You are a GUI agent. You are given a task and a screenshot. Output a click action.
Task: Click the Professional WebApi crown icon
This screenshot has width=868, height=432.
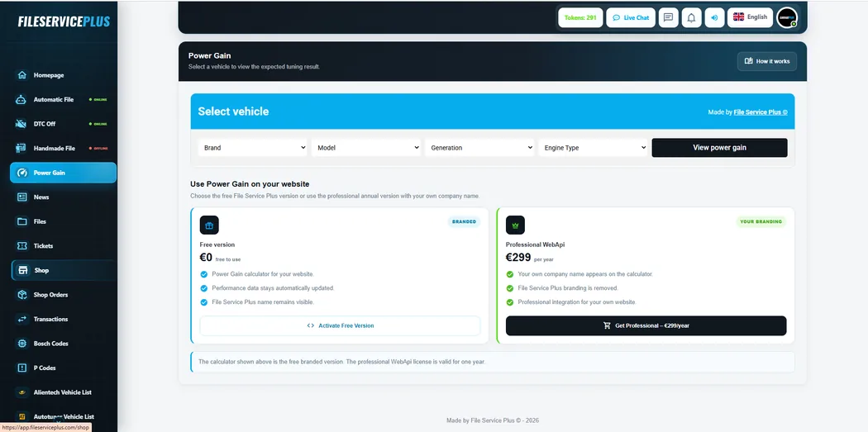click(515, 225)
